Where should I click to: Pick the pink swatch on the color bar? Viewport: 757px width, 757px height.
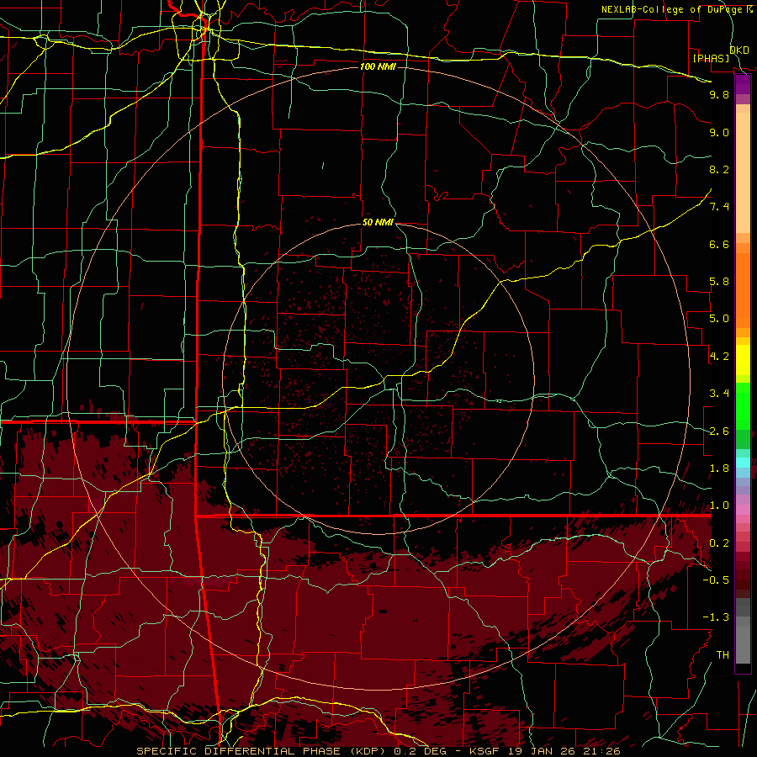[x=743, y=510]
